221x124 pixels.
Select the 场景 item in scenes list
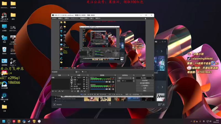60,78
